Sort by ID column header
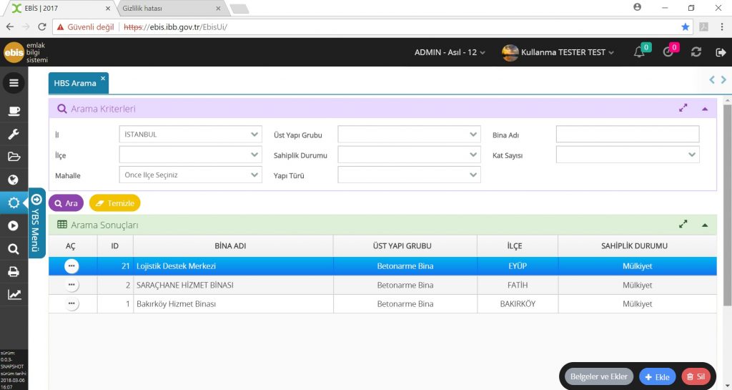Image resolution: width=732 pixels, height=390 pixels. point(115,245)
